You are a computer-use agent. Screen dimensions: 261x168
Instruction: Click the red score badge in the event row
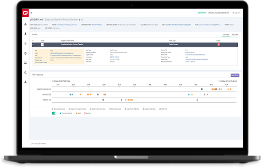tap(219, 45)
